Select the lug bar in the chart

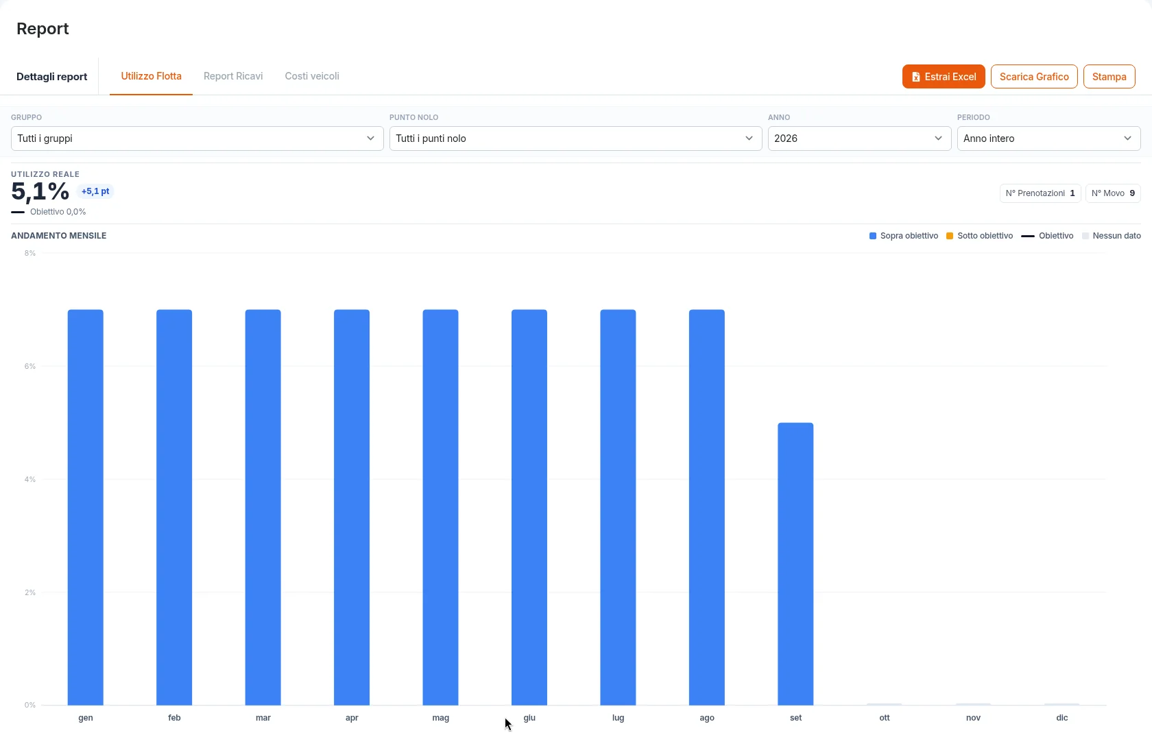619,507
